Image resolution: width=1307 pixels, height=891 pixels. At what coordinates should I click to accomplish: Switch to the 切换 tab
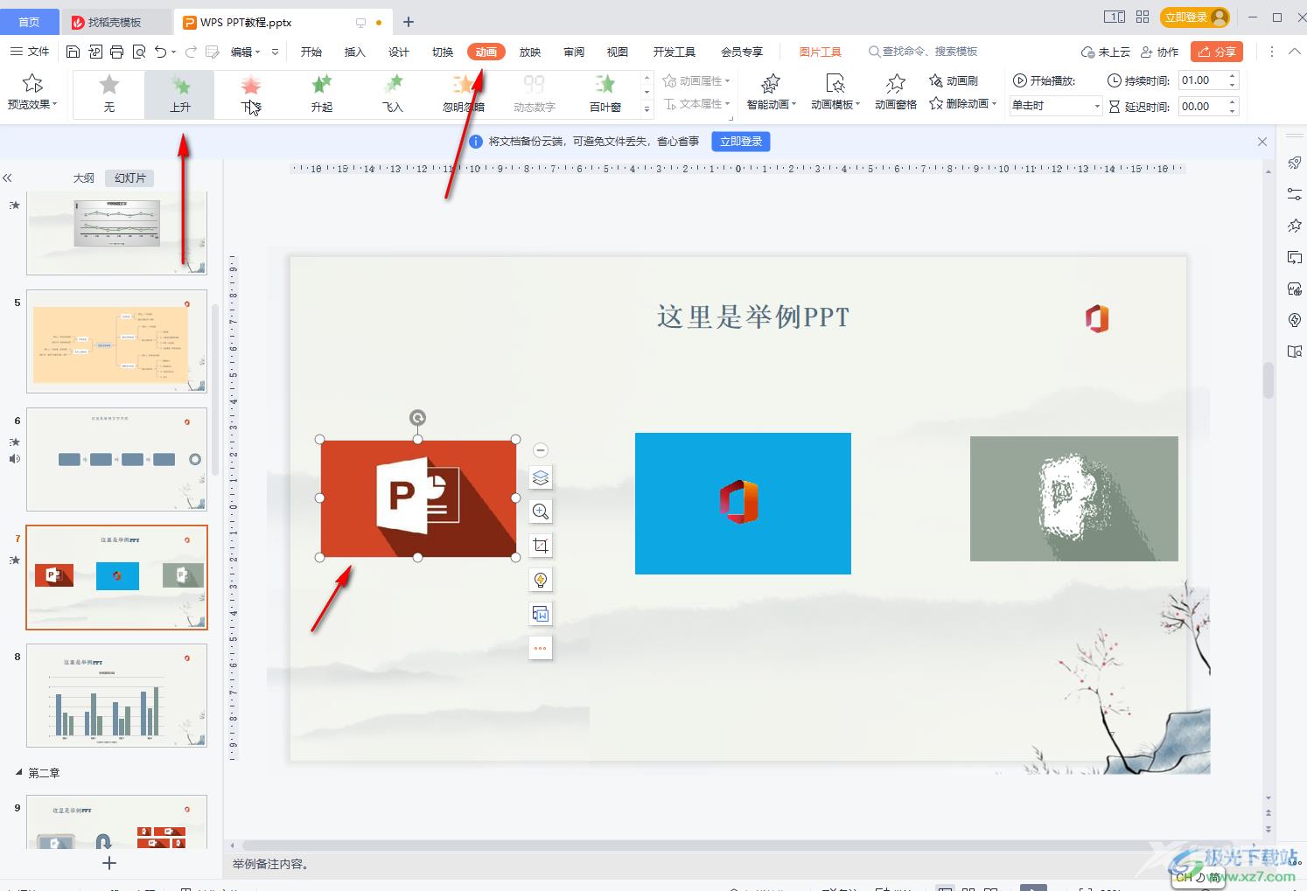[x=443, y=52]
